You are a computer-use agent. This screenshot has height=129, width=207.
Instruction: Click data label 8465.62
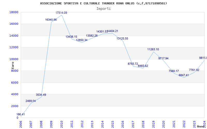pyautogui.click(x=143, y=66)
